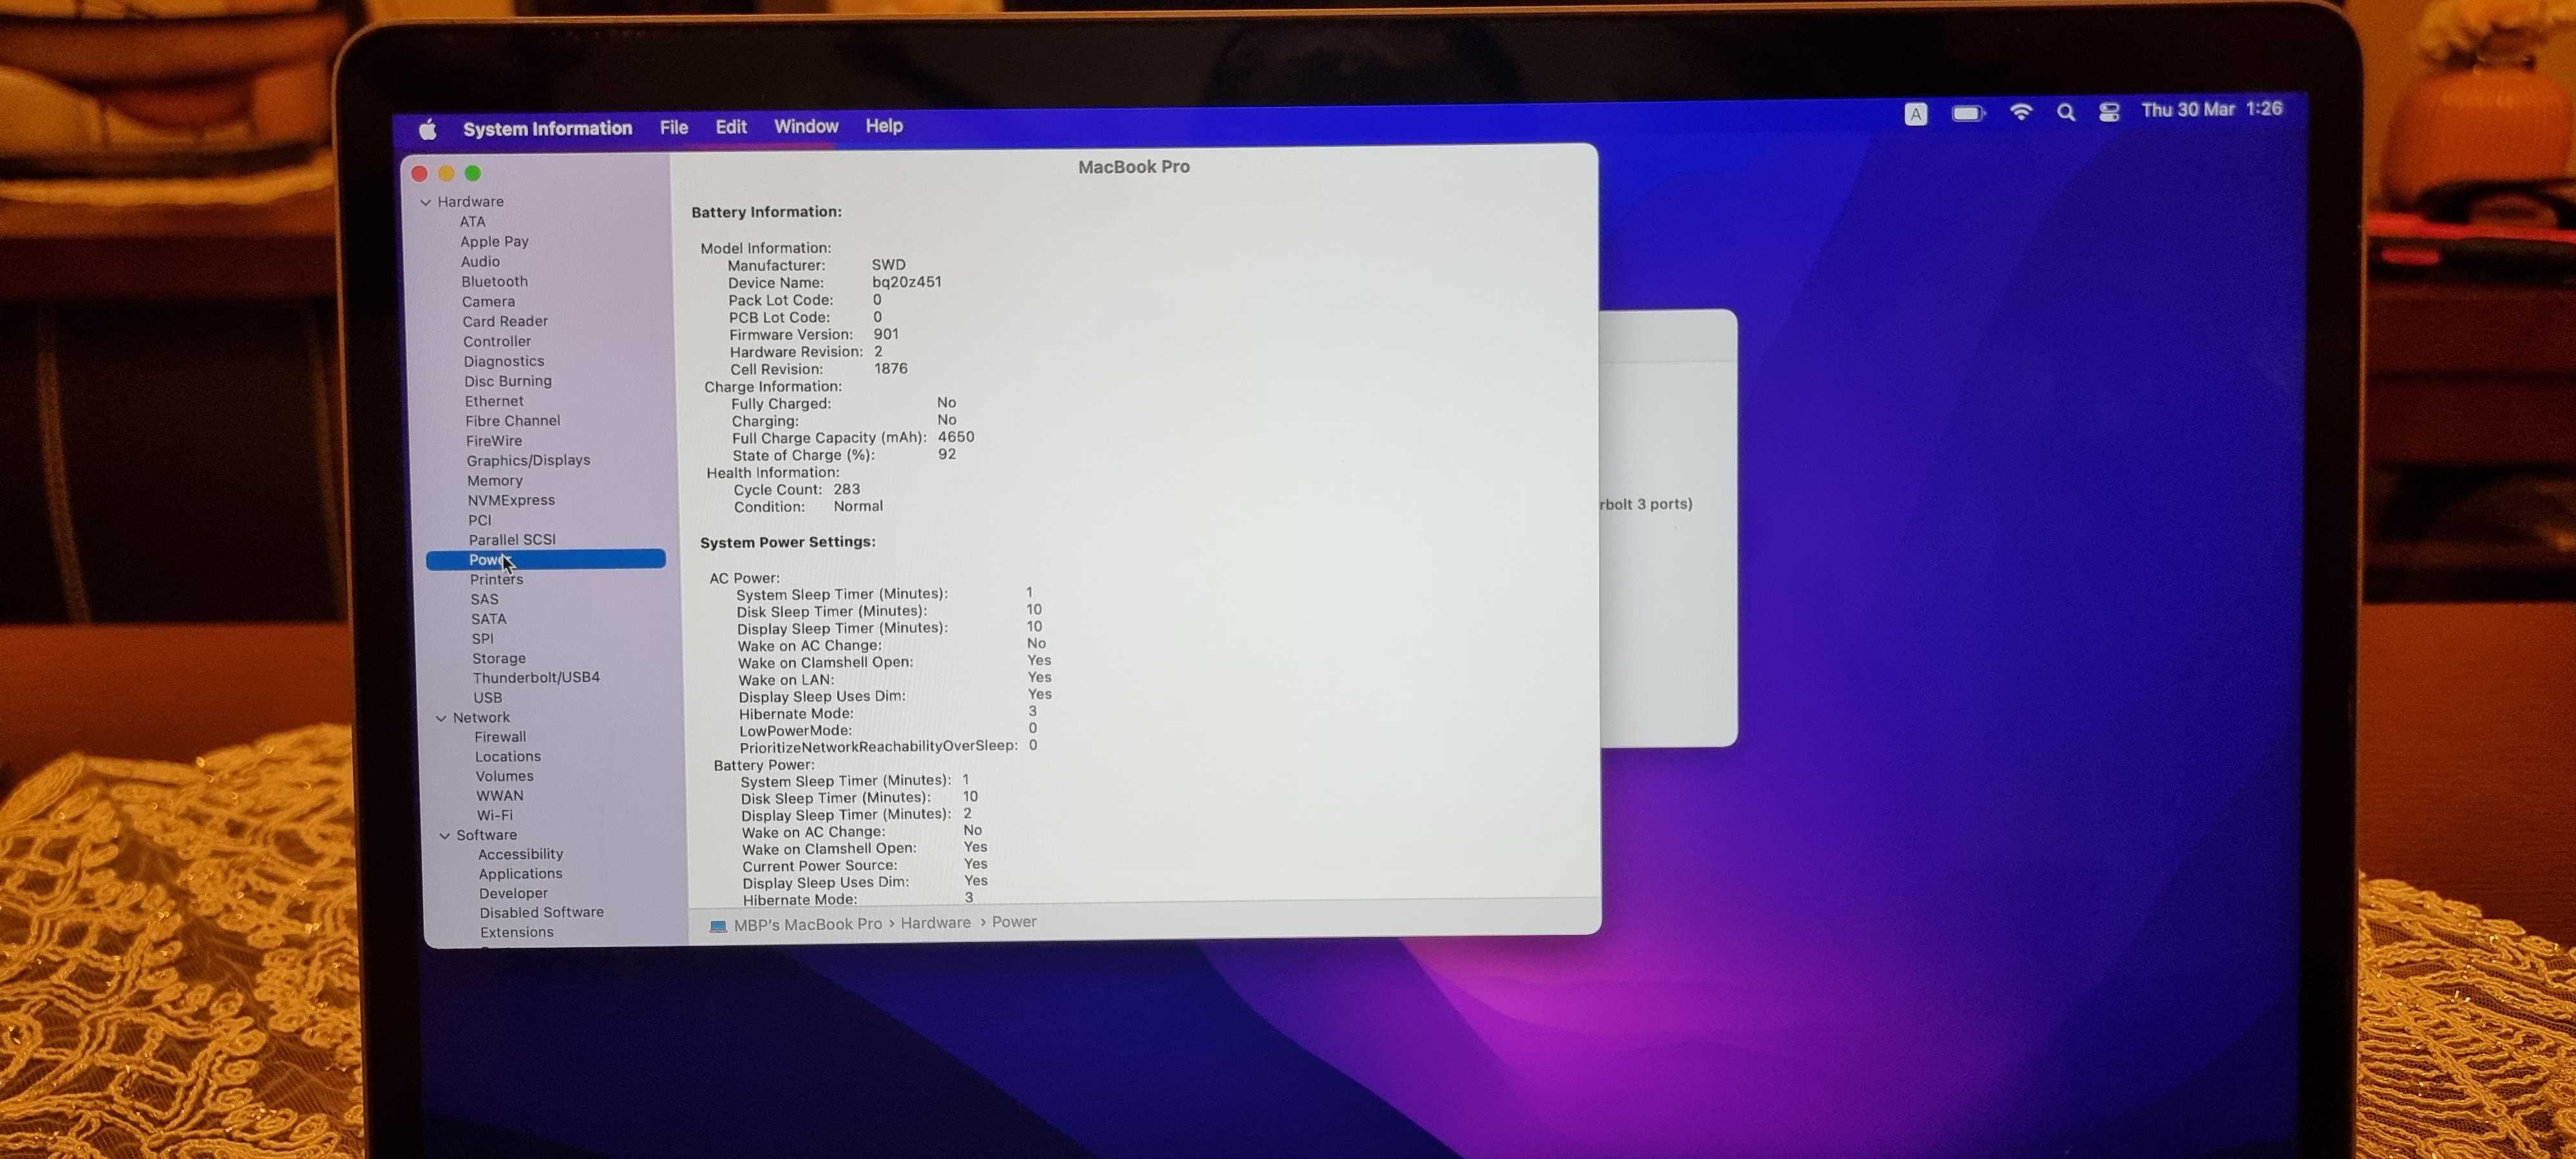Click the Wi-Fi status icon

(2020, 112)
